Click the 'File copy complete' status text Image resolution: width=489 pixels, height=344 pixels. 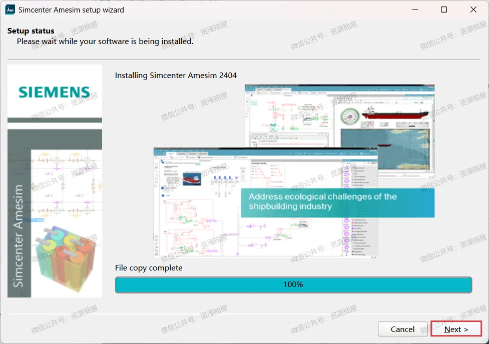(149, 268)
